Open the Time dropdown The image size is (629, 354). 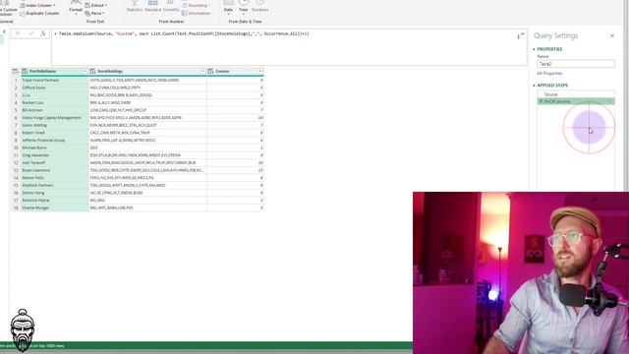pos(243,7)
